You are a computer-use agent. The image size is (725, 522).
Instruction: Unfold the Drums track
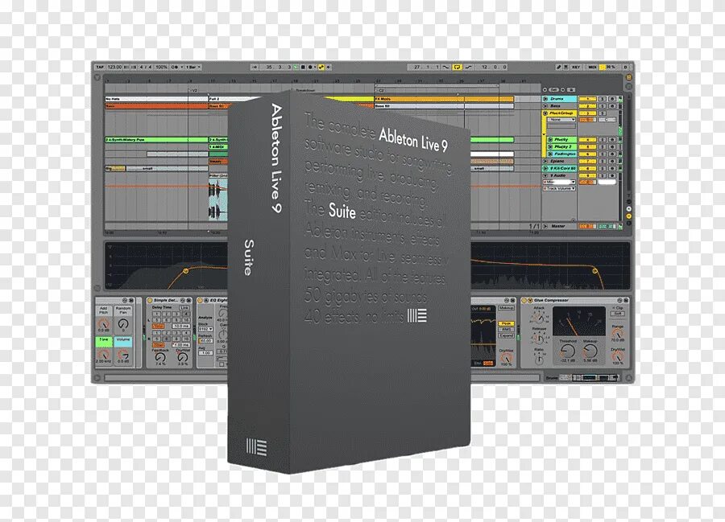pos(545,99)
